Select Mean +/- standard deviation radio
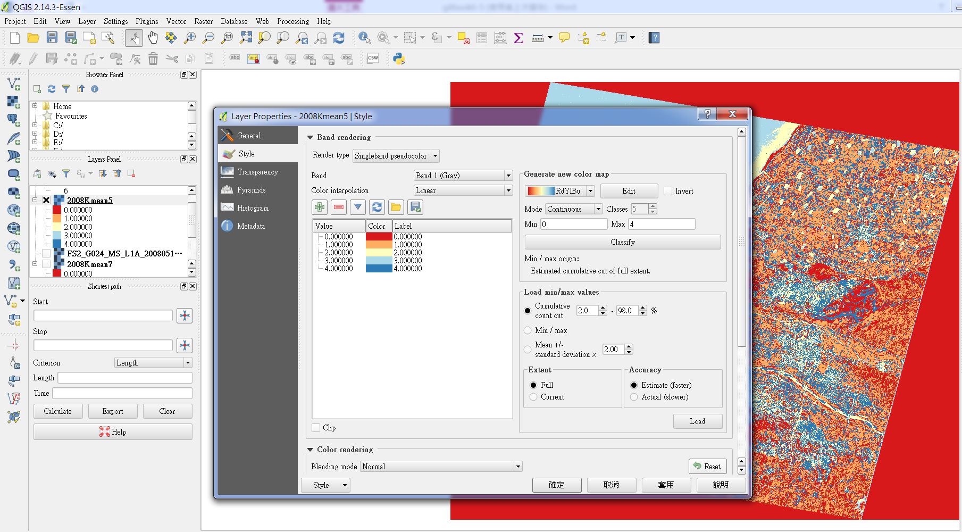962x532 pixels. [x=528, y=350]
